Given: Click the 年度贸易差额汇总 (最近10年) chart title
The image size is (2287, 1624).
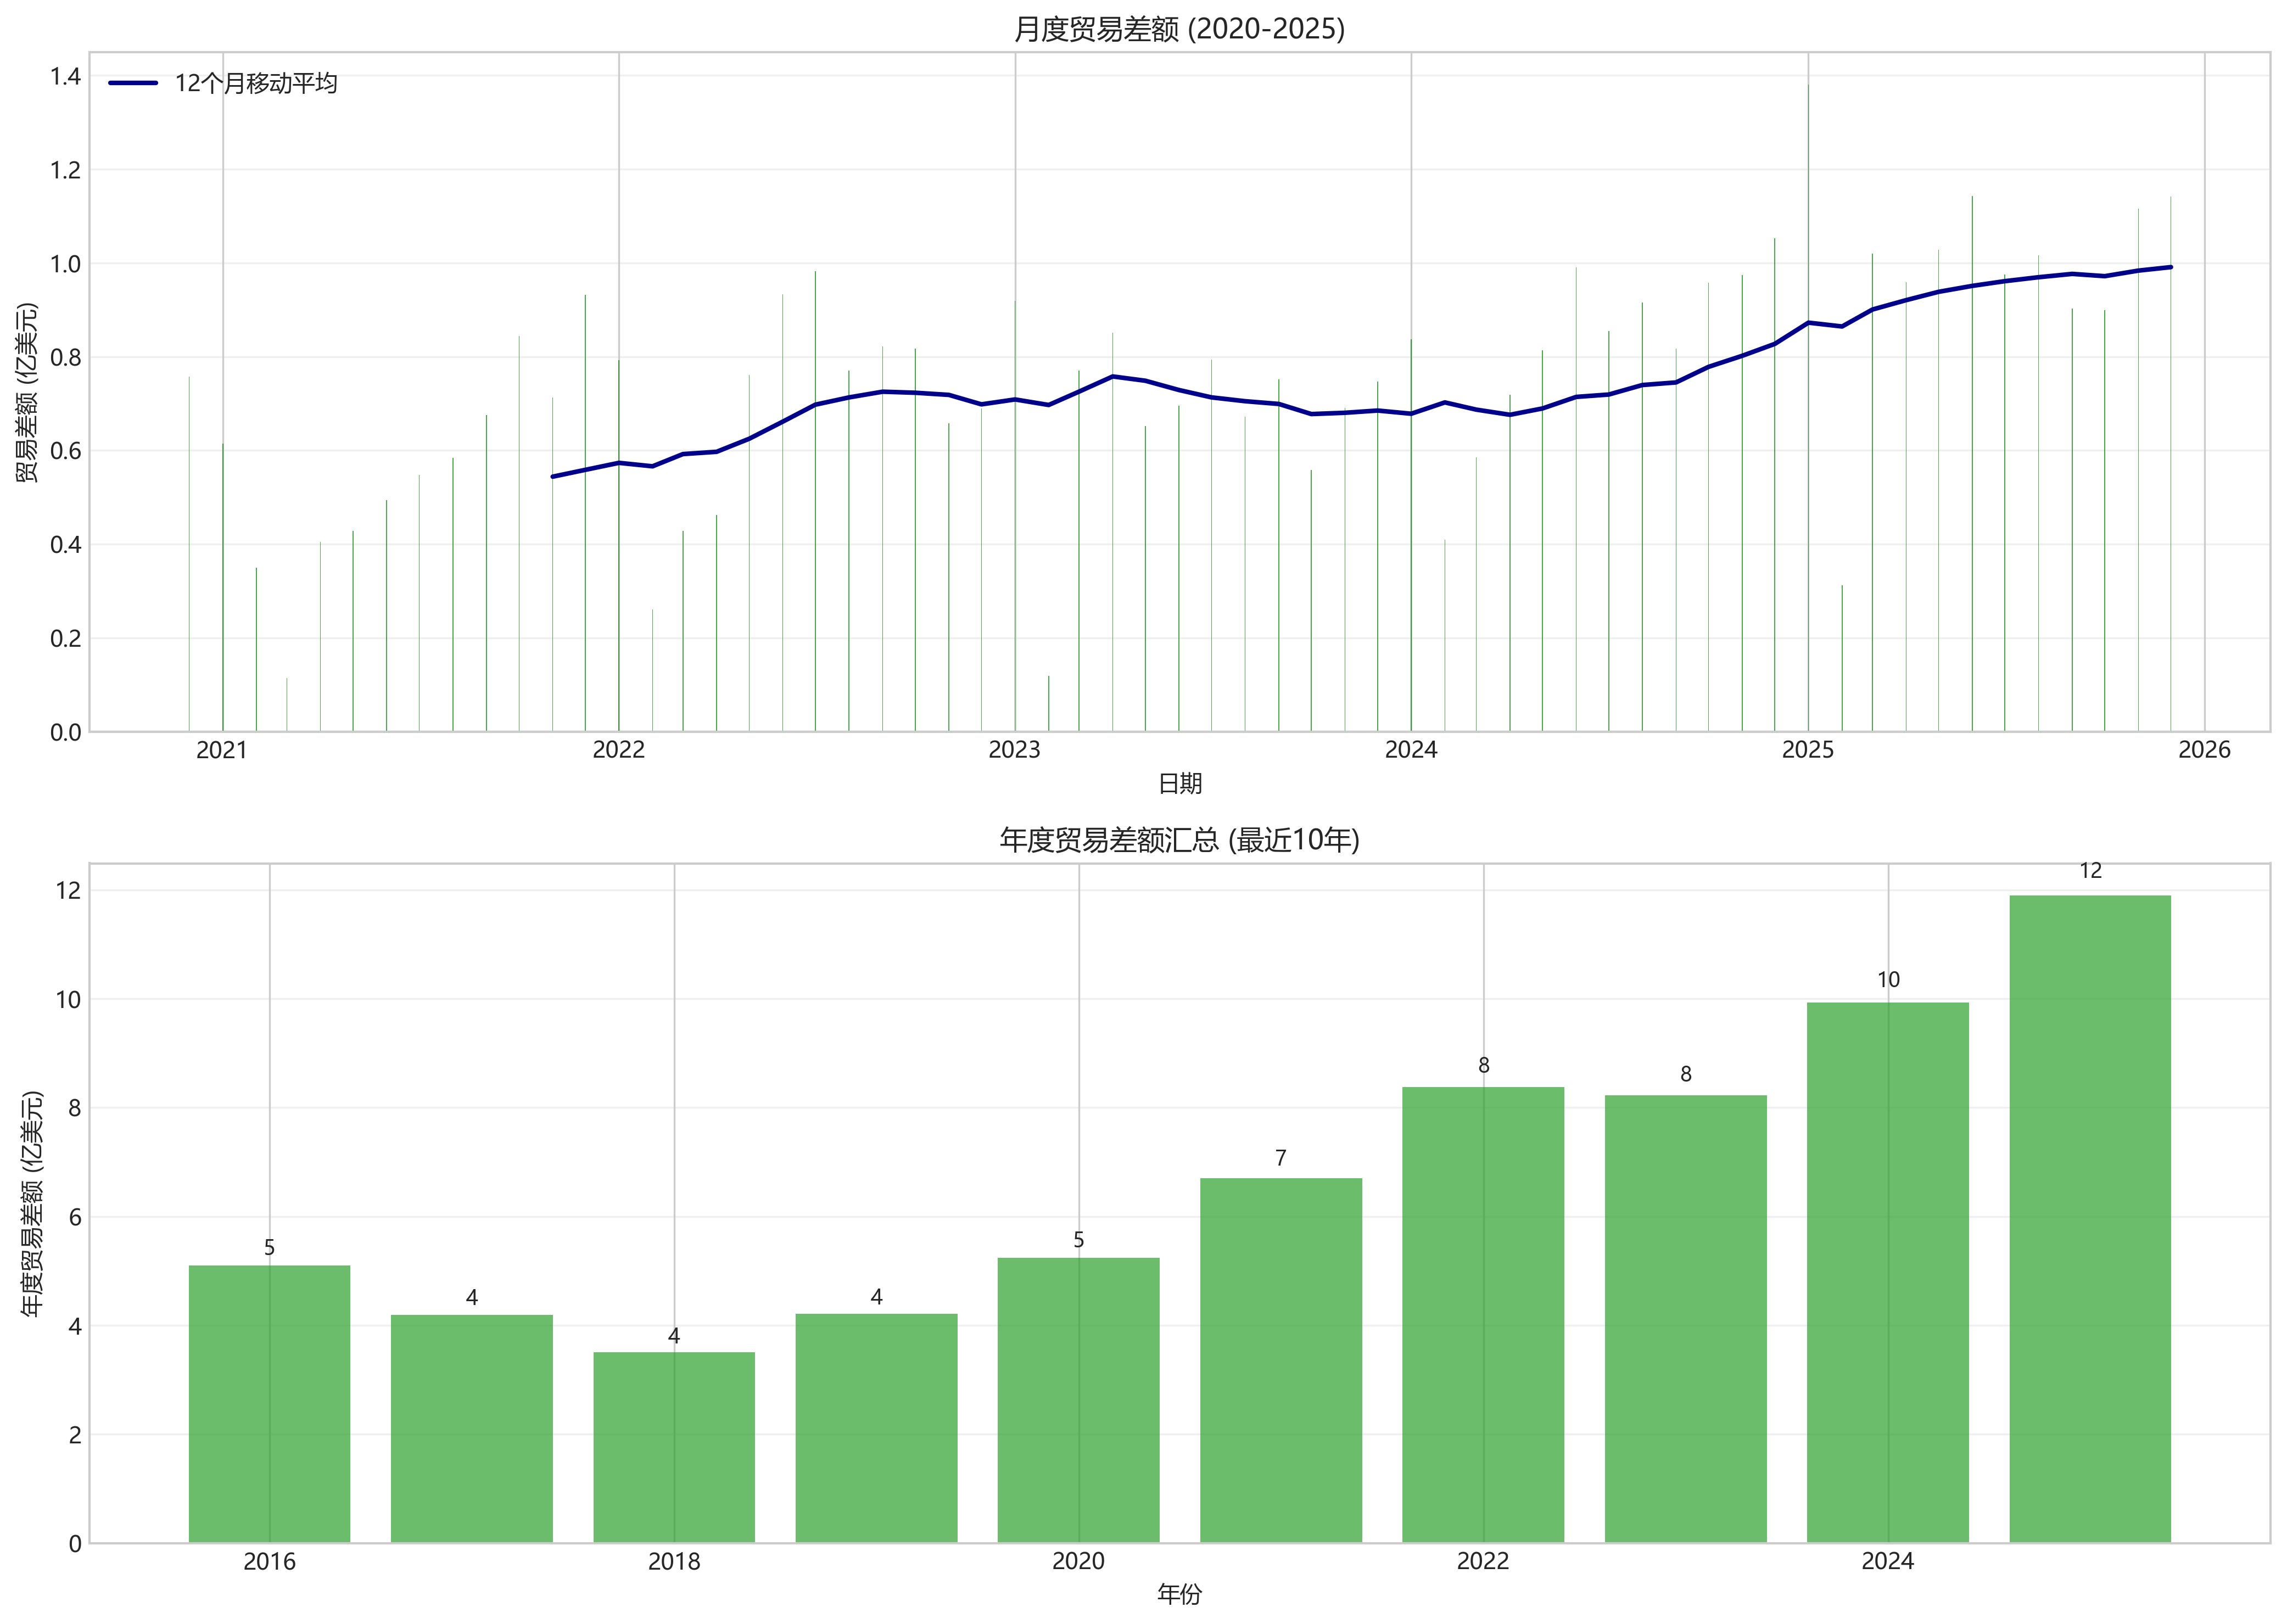Looking at the screenshot, I should [1179, 839].
